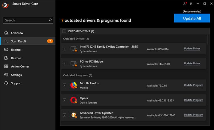
Task: Uncheck the Intel ICH8 SMBus Controller checkbox
Action: point(64,49)
